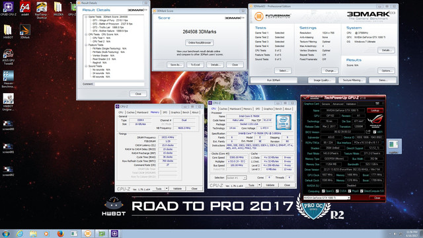Click the GPU-Z screenshot camera icon
Image resolution: width=423 pixels, height=238 pixels.
(377, 103)
